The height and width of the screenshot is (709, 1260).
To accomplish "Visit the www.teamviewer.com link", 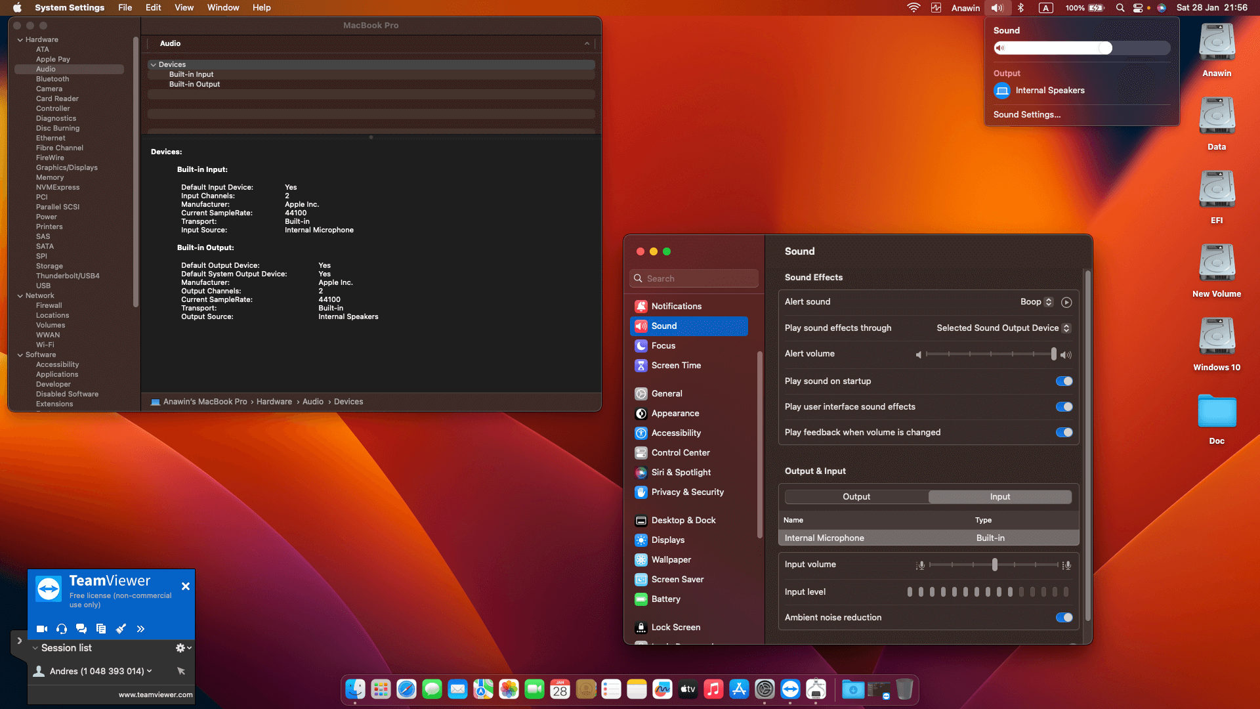I will click(155, 694).
